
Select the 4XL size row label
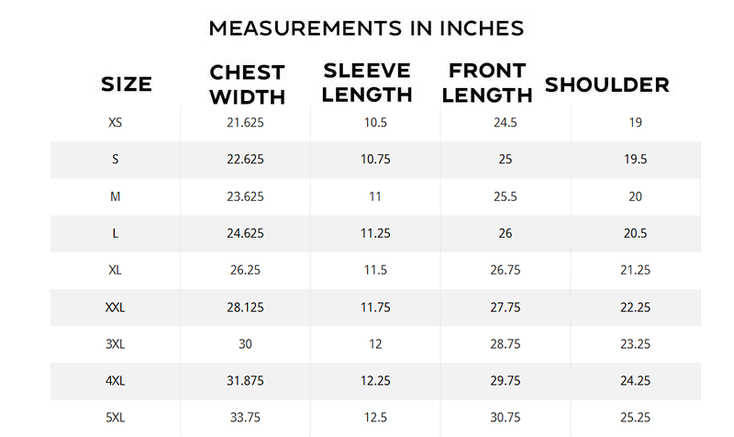(115, 381)
